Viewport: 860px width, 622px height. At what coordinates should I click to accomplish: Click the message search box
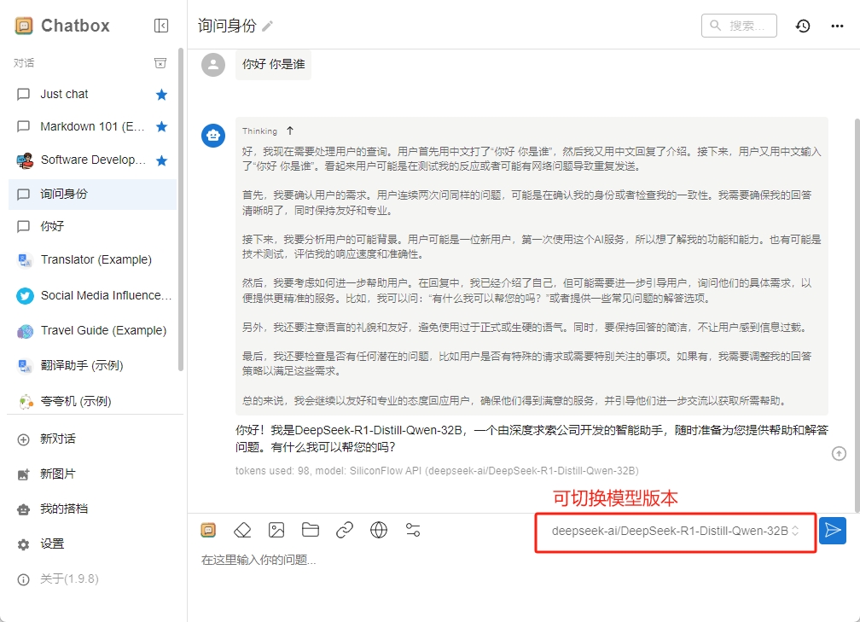pyautogui.click(x=740, y=26)
